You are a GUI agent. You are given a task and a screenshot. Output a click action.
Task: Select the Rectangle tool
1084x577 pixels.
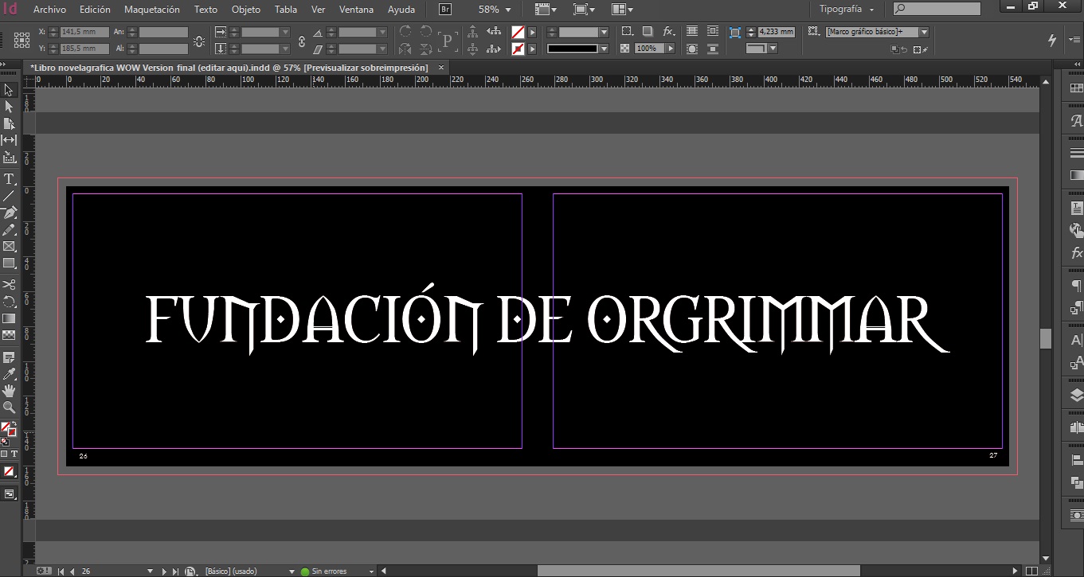[x=10, y=263]
